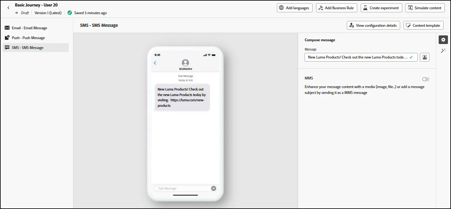The image size is (451, 209).
Task: Click the SMS message bubble in preview
Action: pyautogui.click(x=182, y=97)
